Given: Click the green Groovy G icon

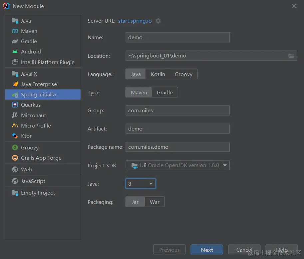Looking at the screenshot, I should coord(15,147).
